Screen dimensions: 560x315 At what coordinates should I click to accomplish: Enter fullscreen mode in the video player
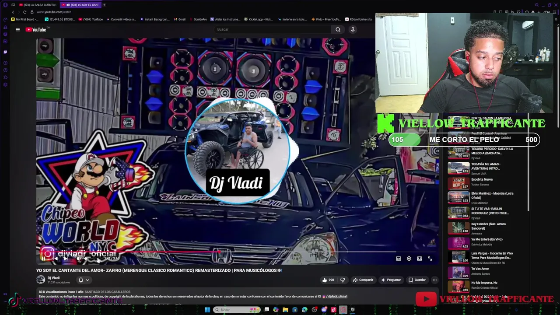coord(430,259)
